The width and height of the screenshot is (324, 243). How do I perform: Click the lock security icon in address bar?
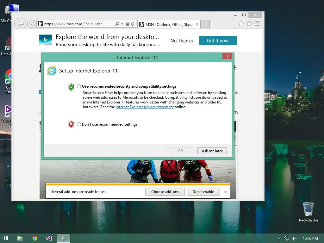point(128,24)
